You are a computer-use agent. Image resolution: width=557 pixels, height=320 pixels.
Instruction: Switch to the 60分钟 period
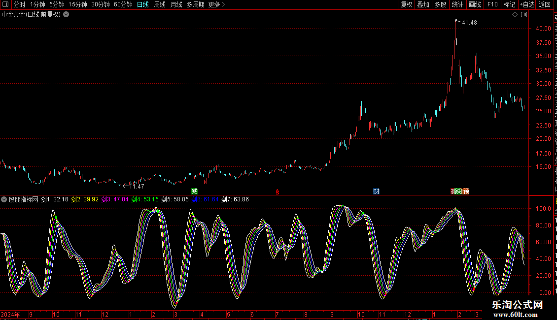123,4
